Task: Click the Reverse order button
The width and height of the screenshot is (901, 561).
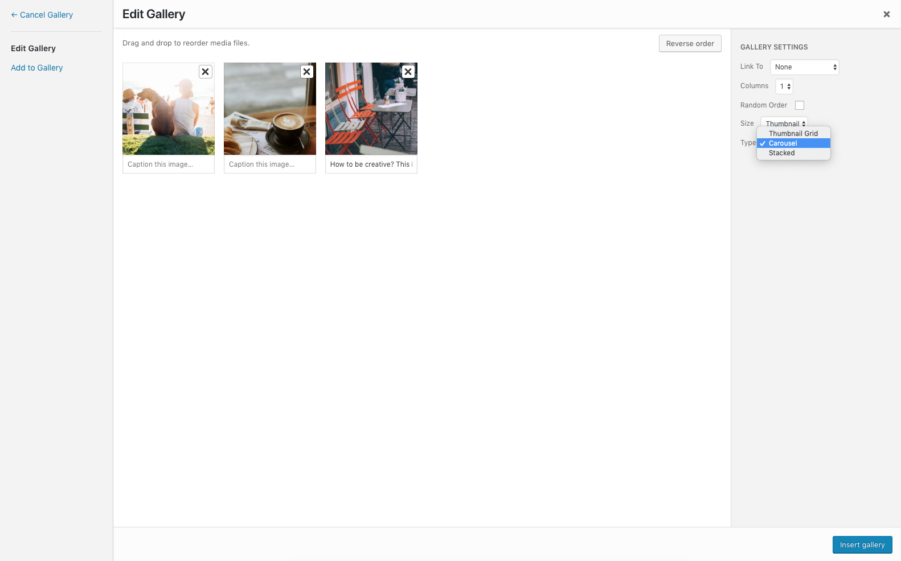Action: [x=690, y=43]
